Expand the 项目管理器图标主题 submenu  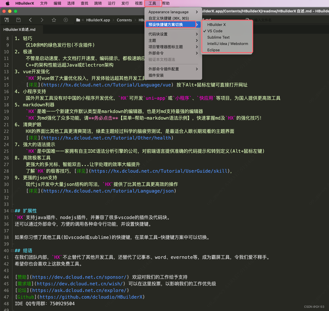tap(173, 47)
